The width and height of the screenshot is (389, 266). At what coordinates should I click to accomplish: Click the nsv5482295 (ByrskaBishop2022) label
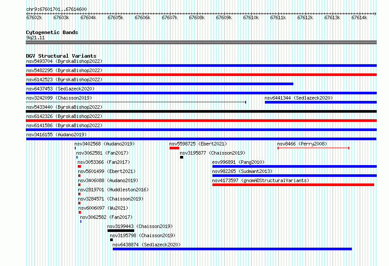[x=64, y=70]
